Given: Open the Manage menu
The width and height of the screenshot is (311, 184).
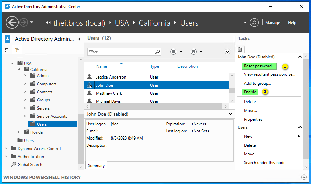Looking at the screenshot, I should pyautogui.click(x=272, y=23).
